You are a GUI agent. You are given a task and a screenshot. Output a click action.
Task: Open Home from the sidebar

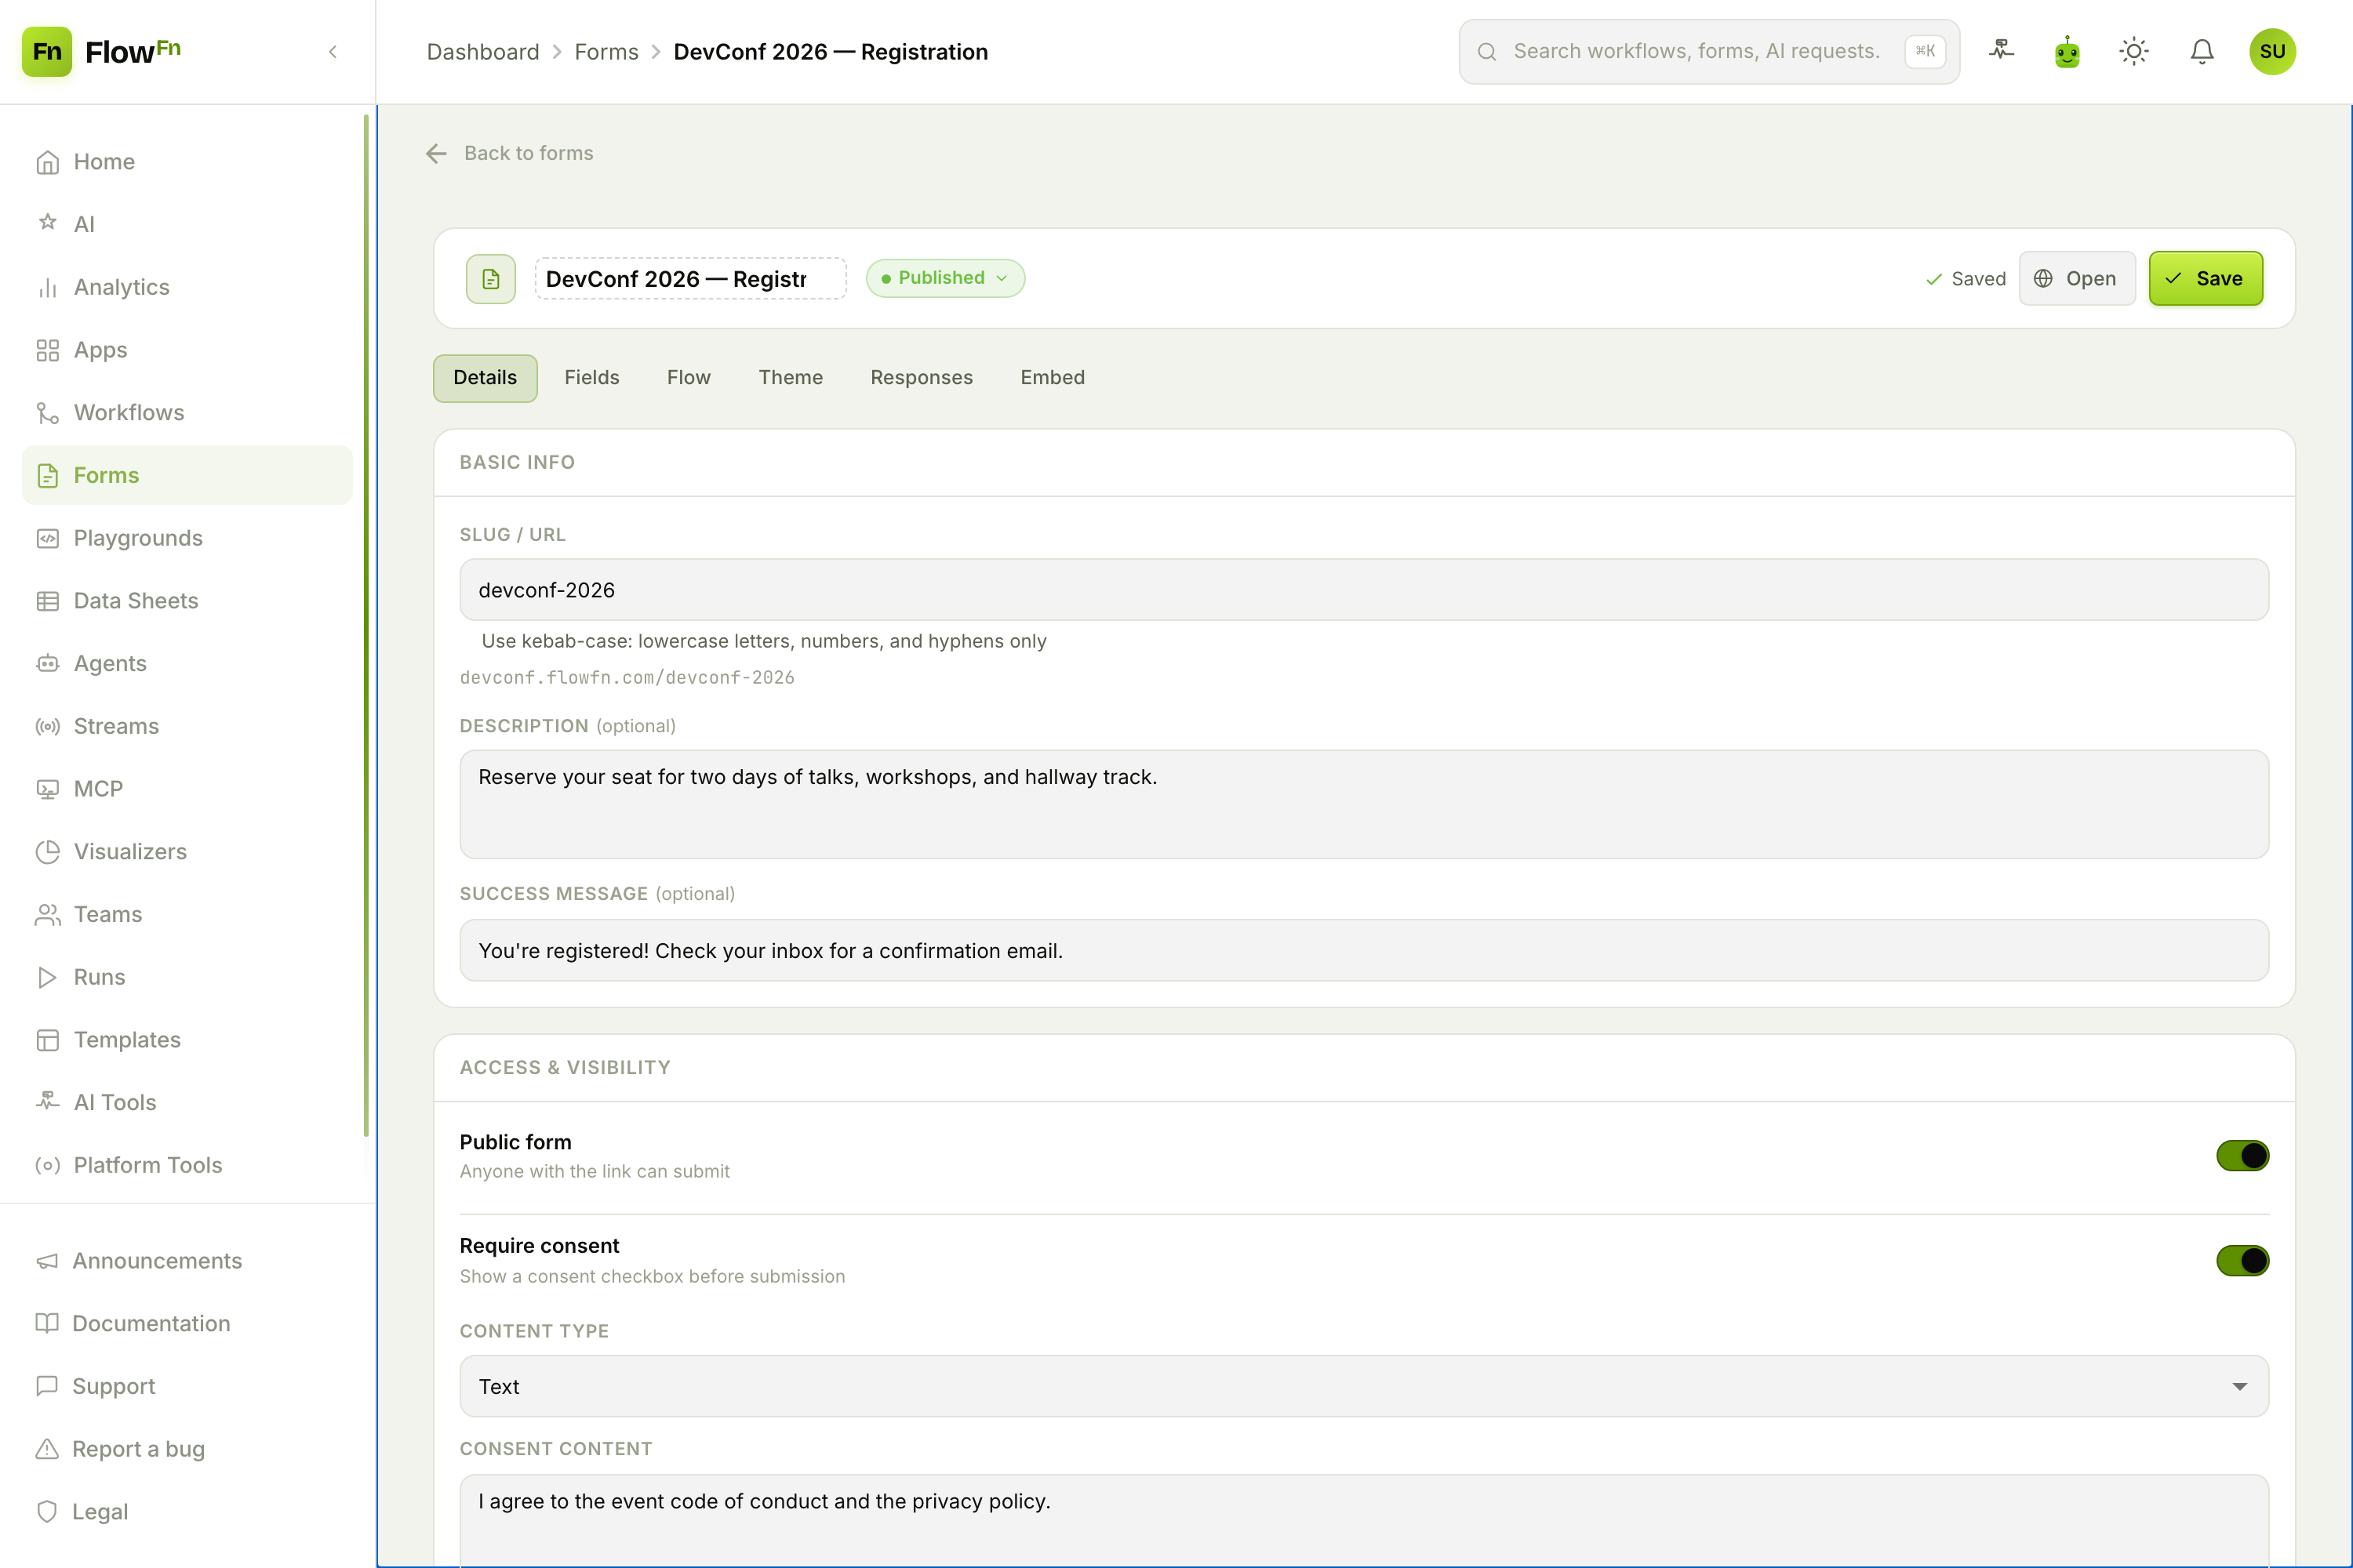pyautogui.click(x=187, y=161)
